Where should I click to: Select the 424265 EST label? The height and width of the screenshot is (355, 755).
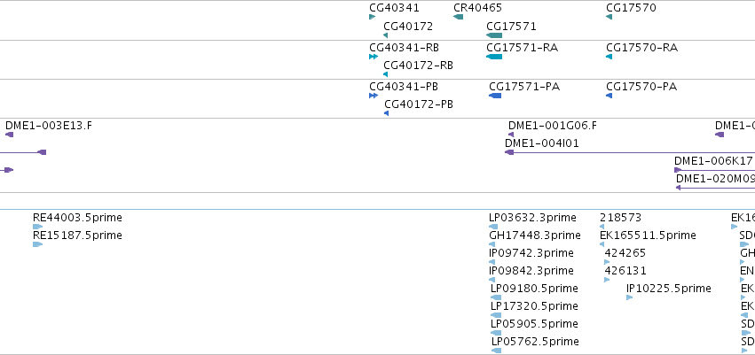point(625,253)
